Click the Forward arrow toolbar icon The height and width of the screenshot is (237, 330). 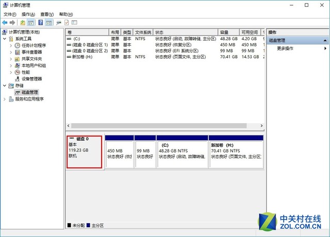[x=12, y=23]
